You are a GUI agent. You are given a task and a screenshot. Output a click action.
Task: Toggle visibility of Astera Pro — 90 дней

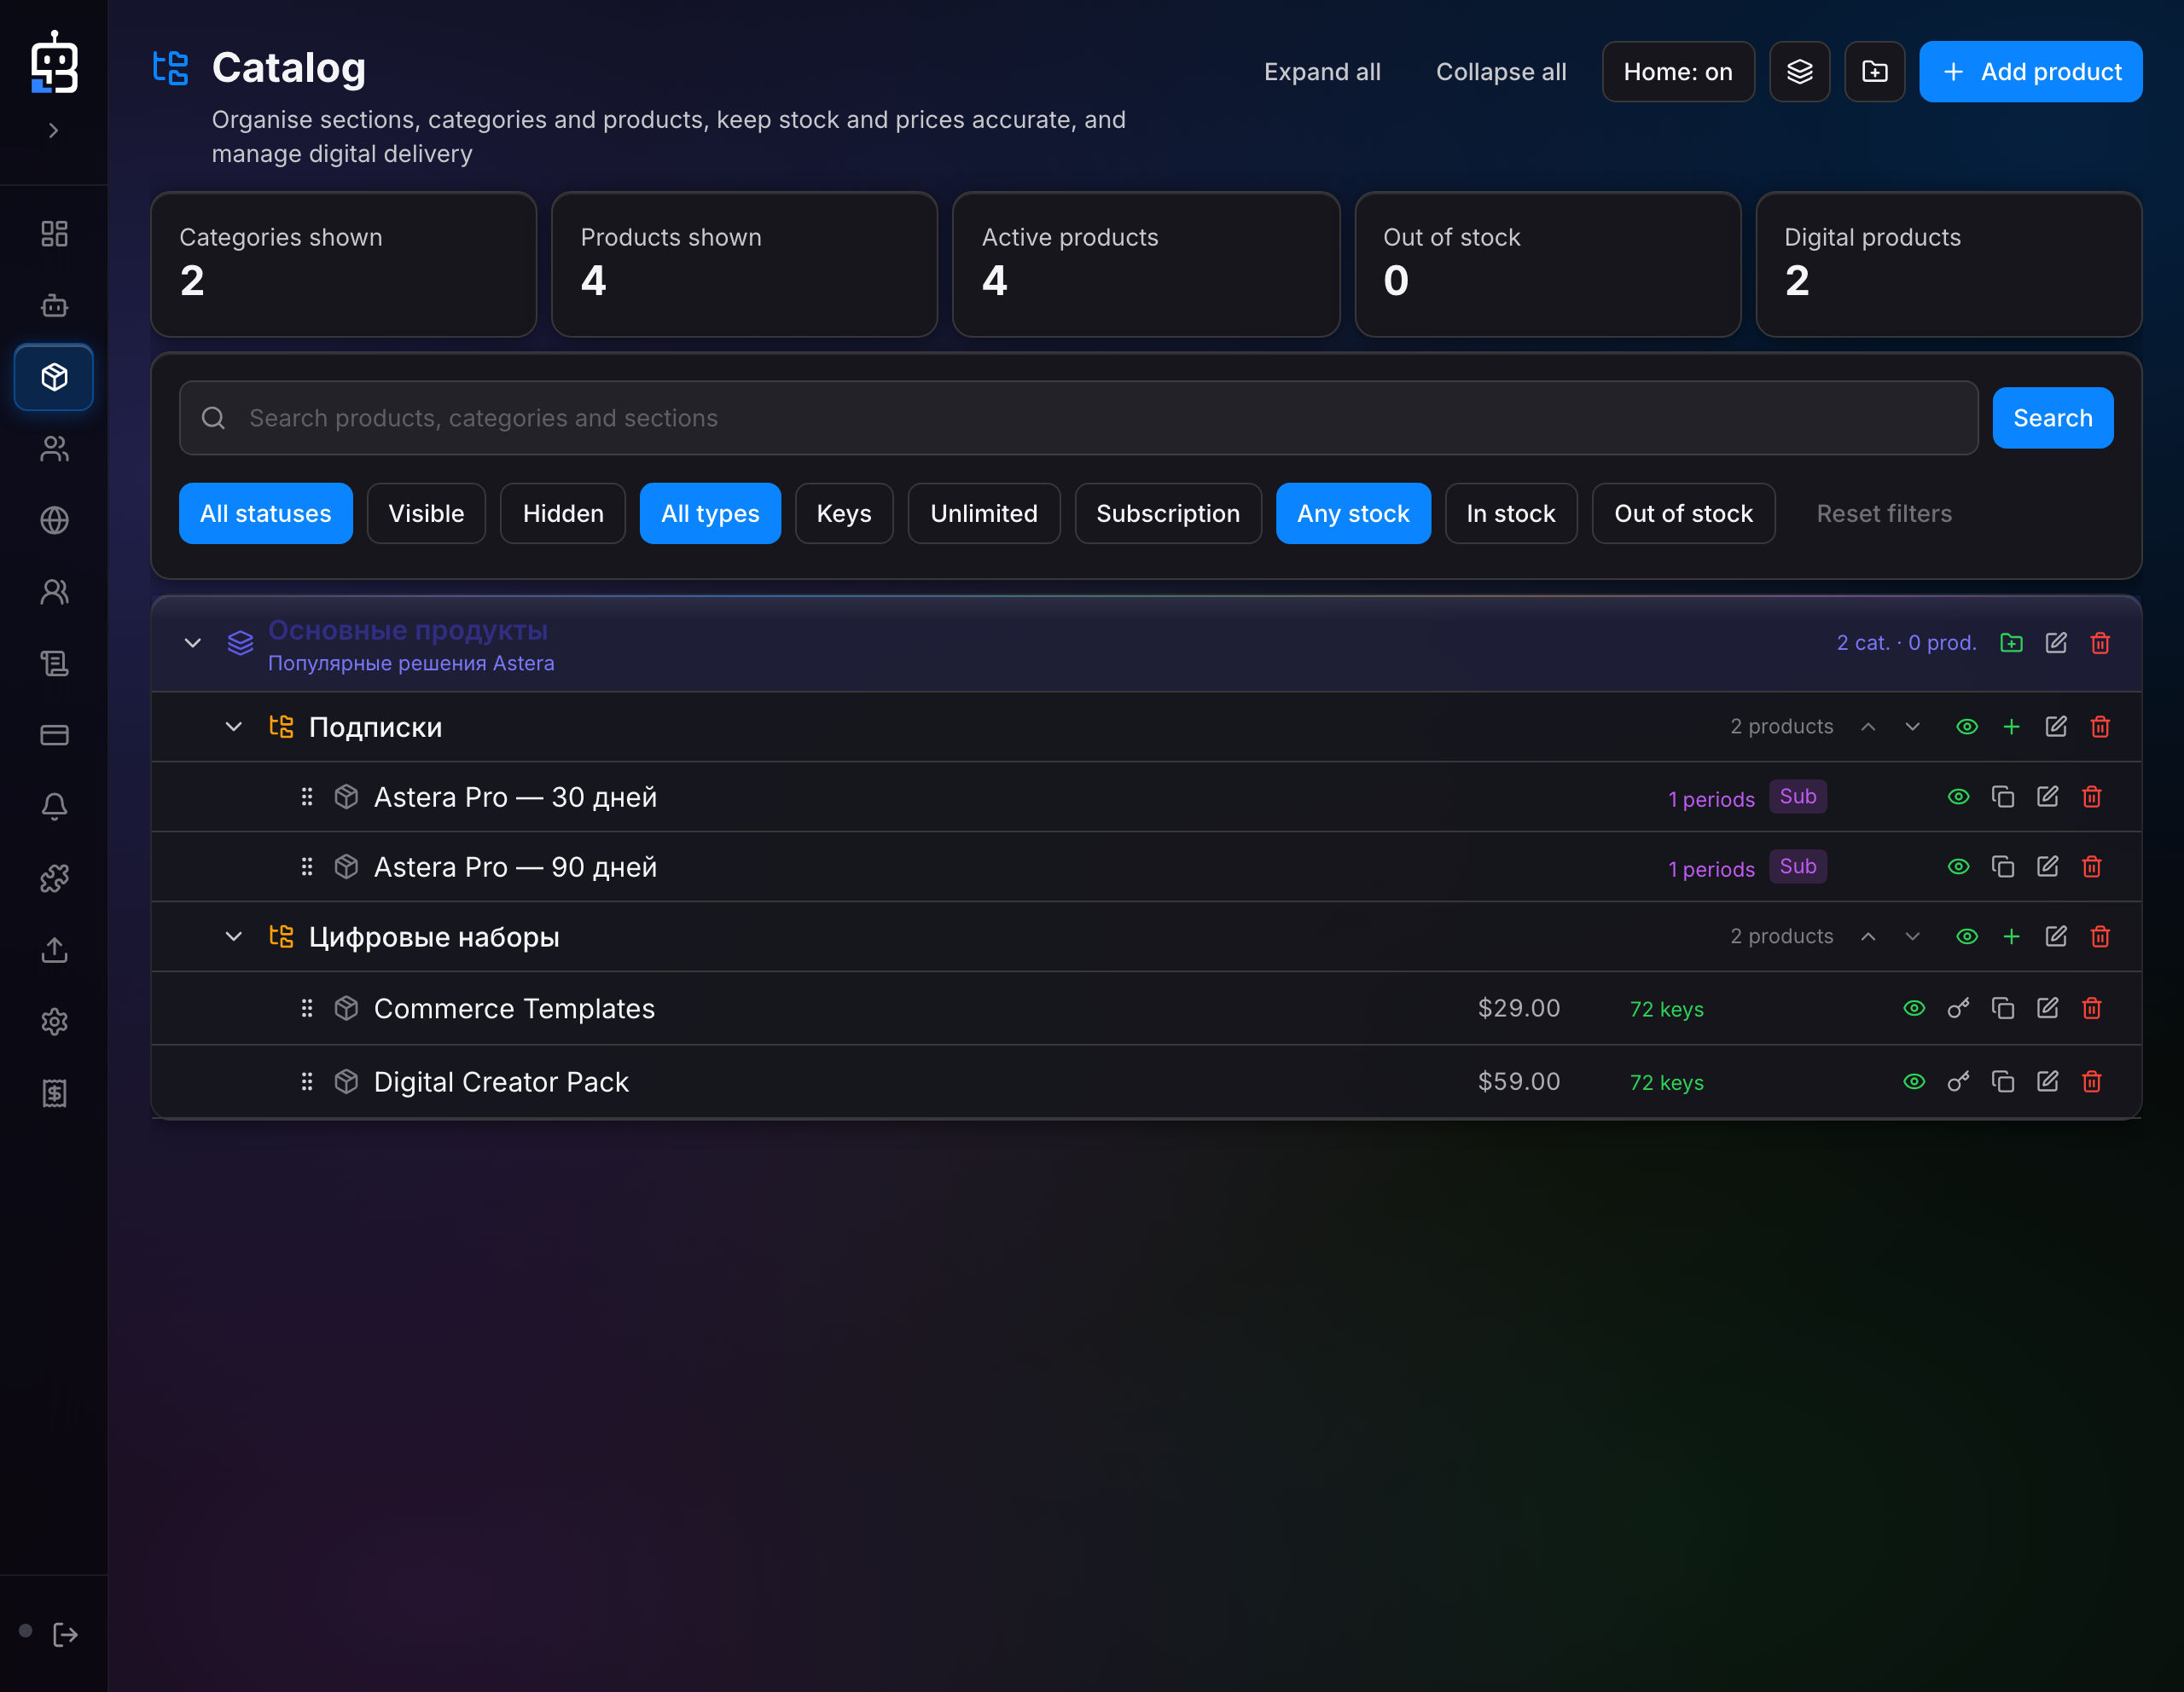point(1958,866)
